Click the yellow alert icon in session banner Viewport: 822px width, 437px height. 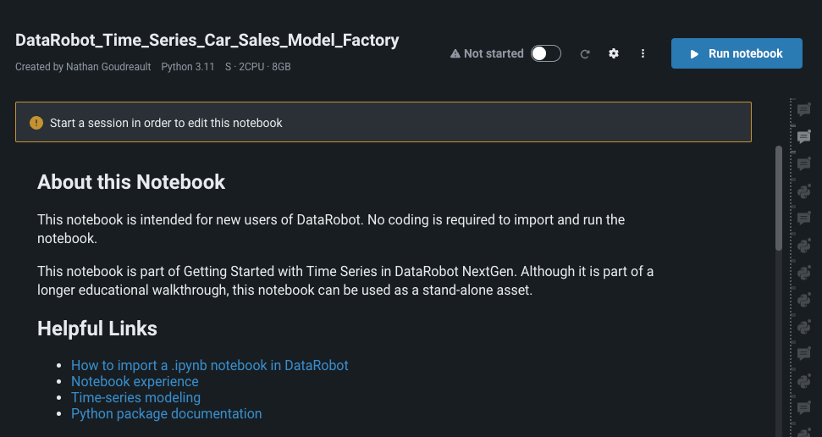tap(36, 123)
